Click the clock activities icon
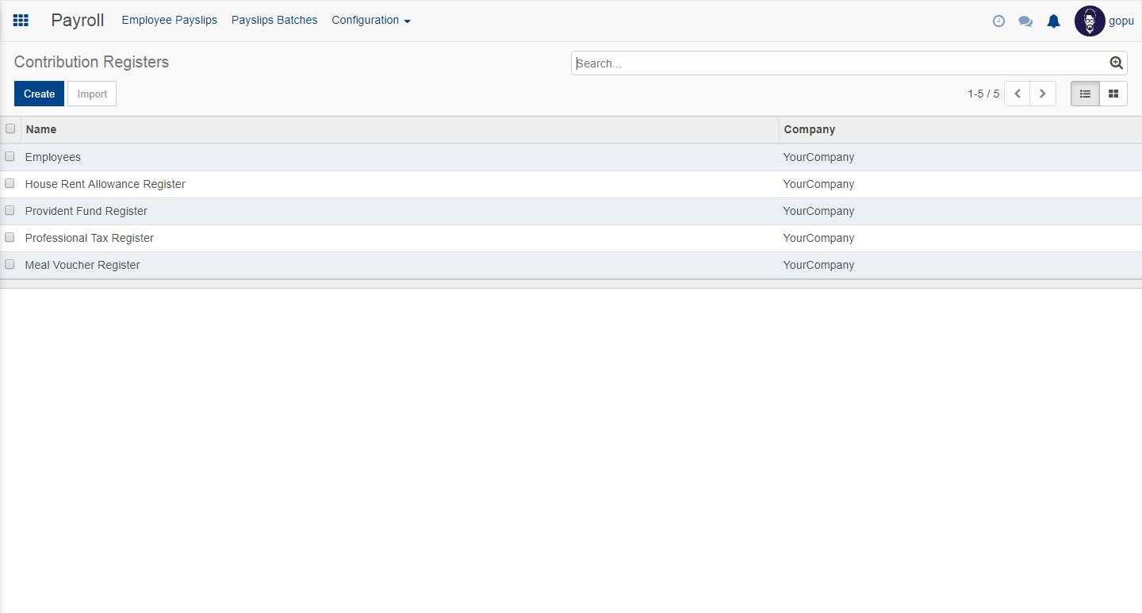This screenshot has height=613, width=1142. tap(998, 21)
